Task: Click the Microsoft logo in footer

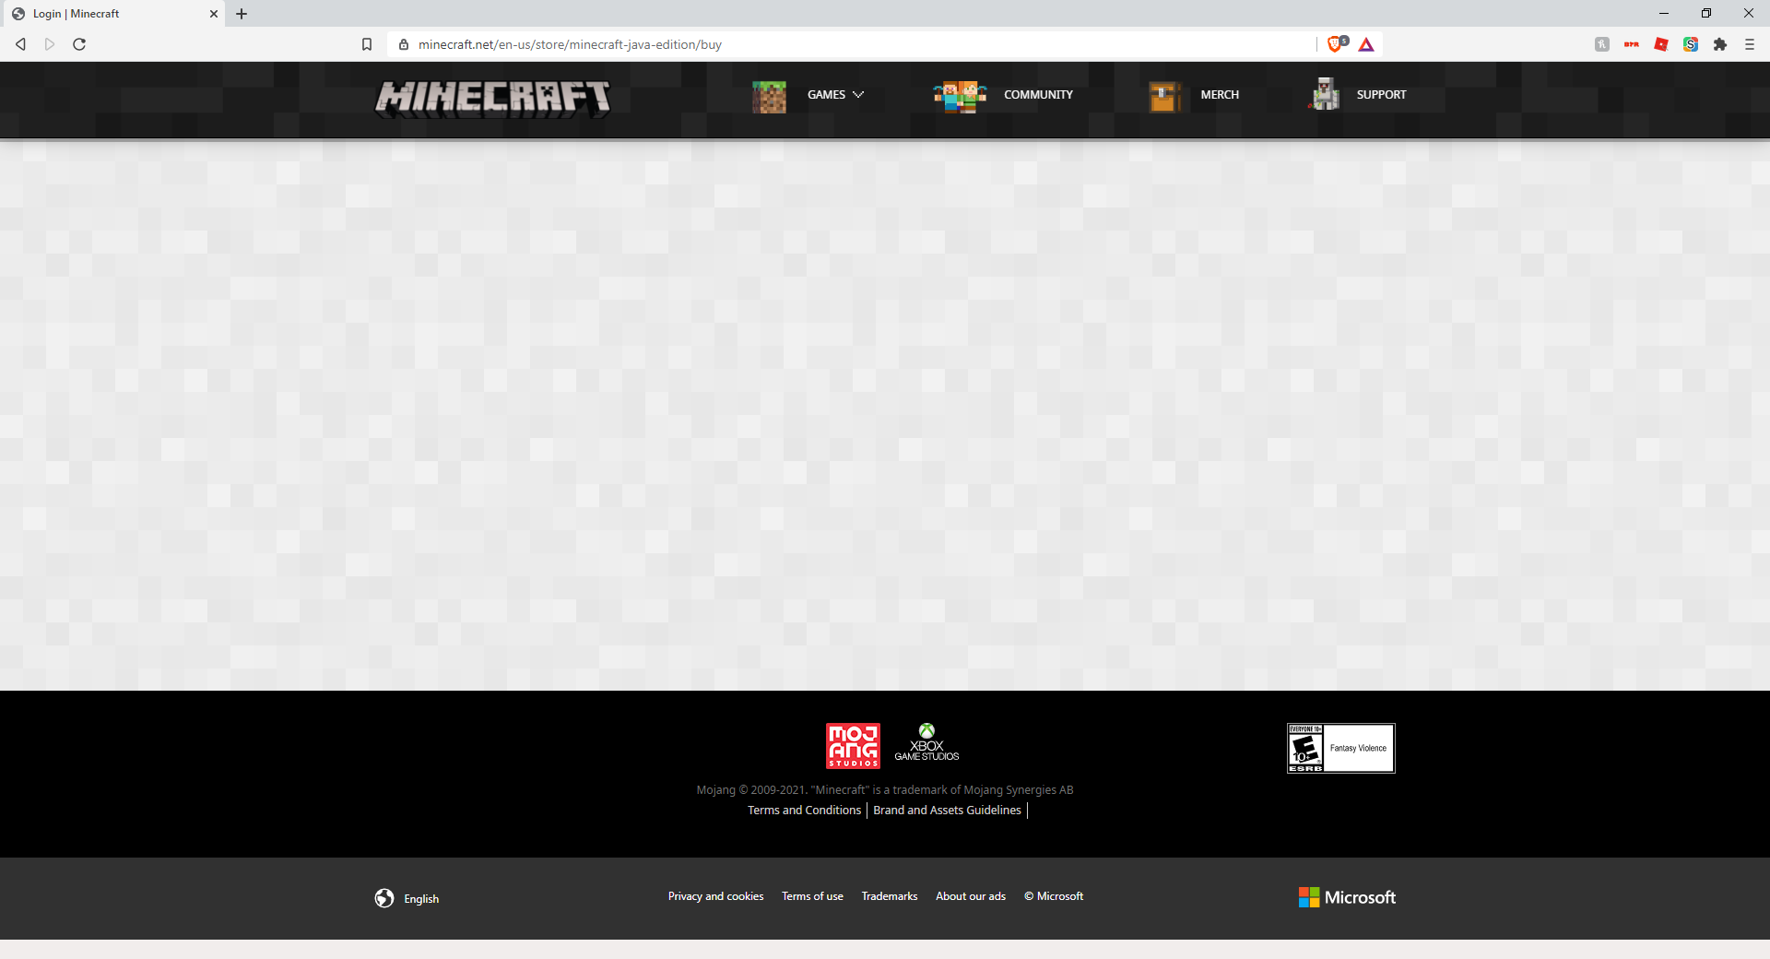Action: (x=1347, y=897)
